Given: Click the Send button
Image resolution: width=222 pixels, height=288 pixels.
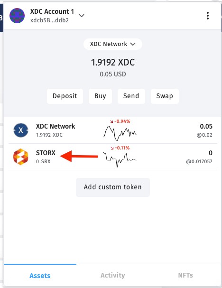Looking at the screenshot, I should pyautogui.click(x=131, y=96).
